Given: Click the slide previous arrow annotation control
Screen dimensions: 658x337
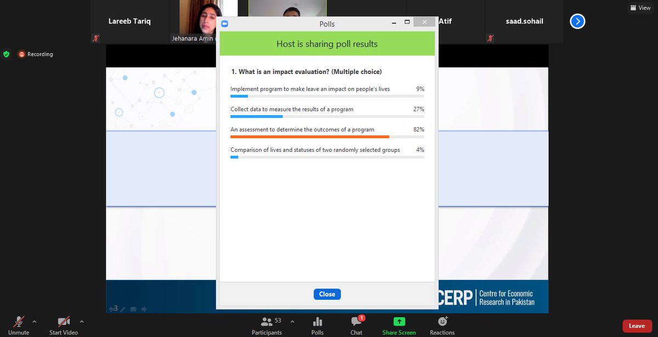Looking at the screenshot, I should tap(111, 309).
